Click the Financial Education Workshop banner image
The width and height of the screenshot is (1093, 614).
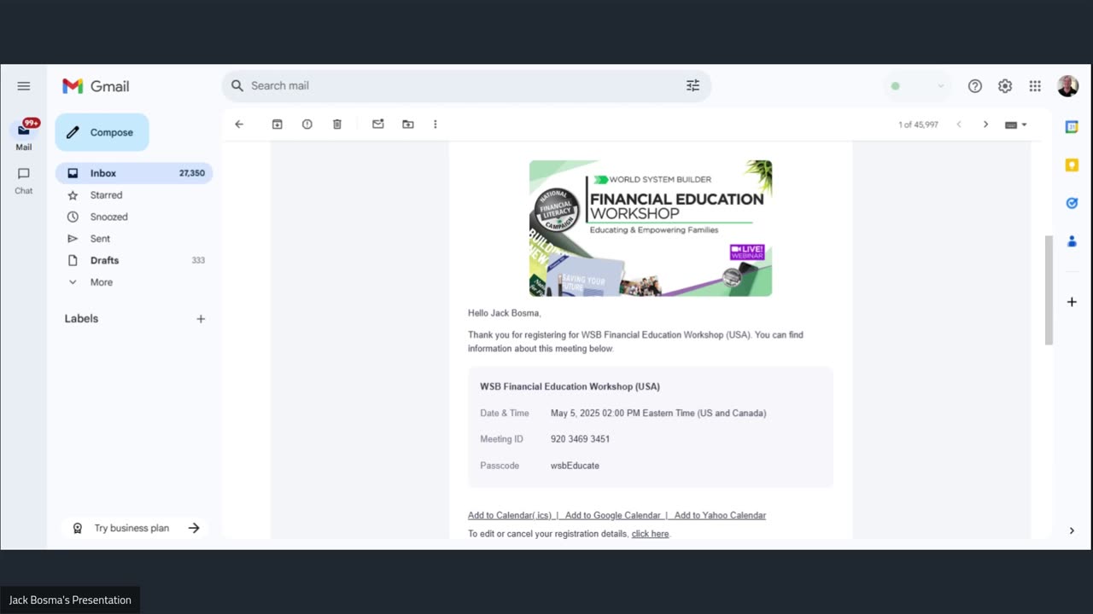pos(651,229)
